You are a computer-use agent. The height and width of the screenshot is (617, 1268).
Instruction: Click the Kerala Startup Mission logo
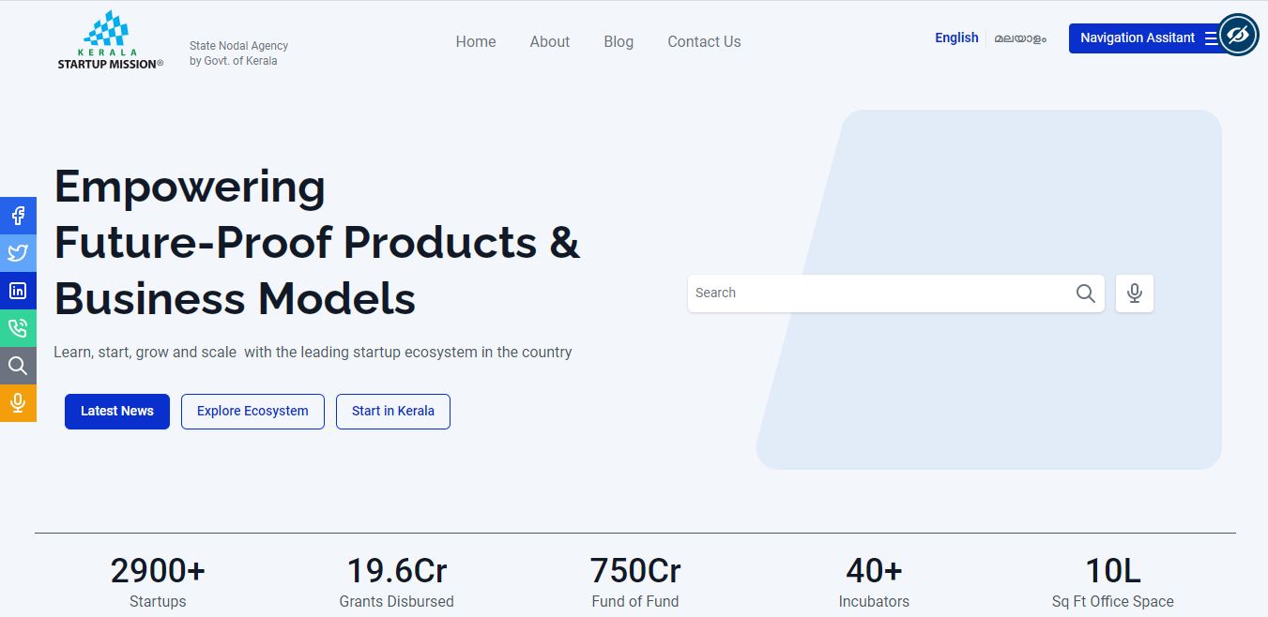111,41
